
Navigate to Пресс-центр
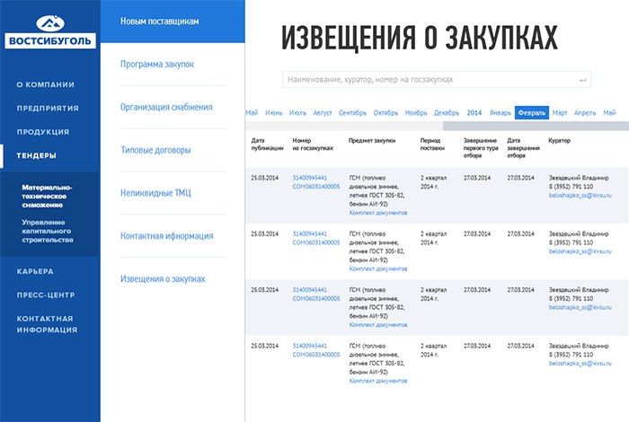pos(49,295)
